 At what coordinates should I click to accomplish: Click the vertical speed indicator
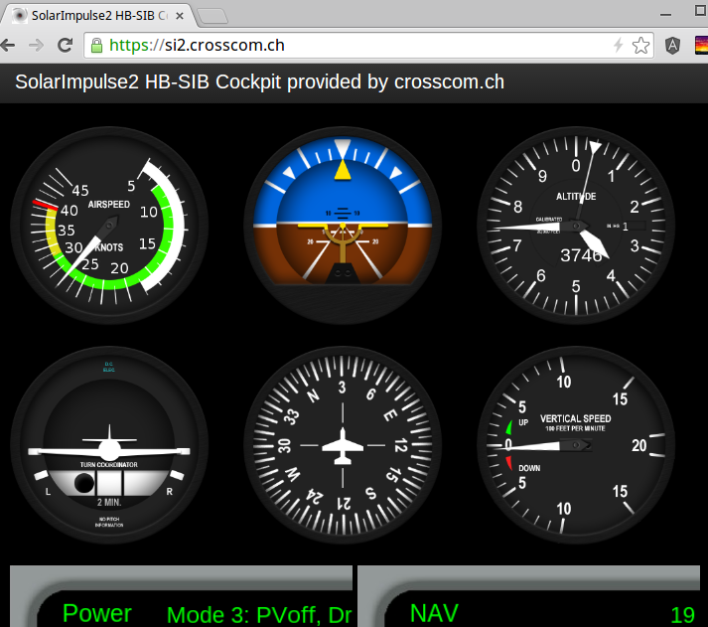click(576, 445)
